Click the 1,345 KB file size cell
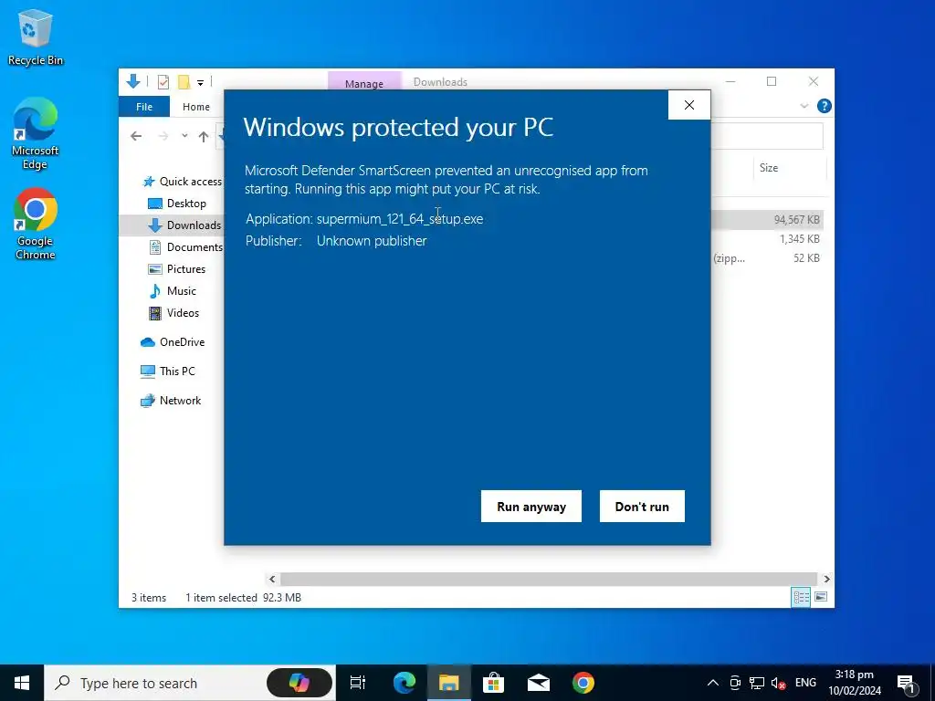The height and width of the screenshot is (701, 935). click(799, 239)
